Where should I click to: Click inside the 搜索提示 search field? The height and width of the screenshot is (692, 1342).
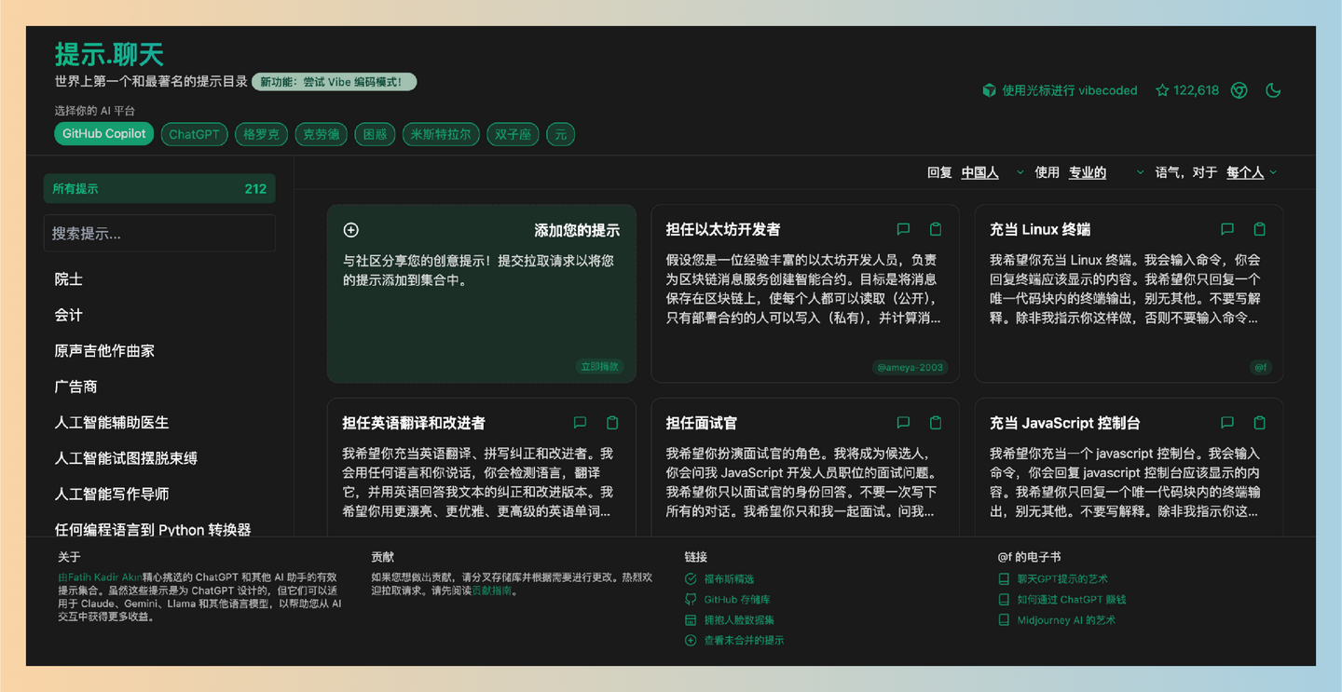(158, 233)
